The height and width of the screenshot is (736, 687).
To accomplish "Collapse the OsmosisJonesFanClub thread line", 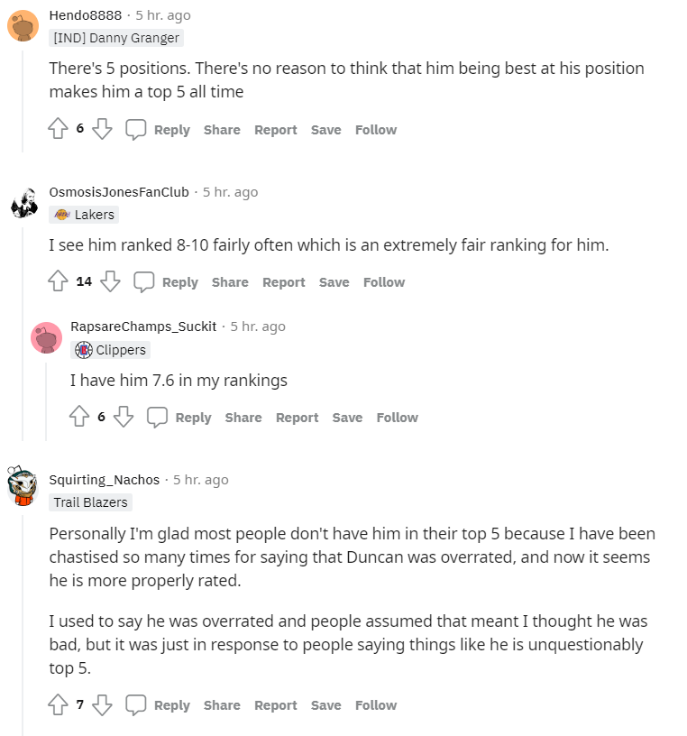I will coord(23,361).
